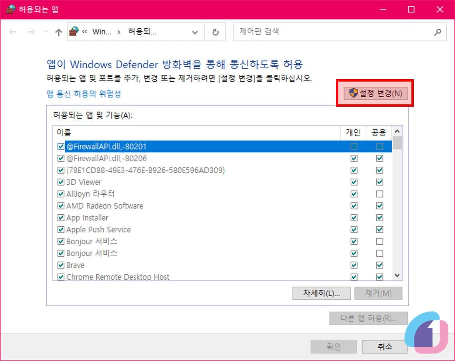The height and width of the screenshot is (361, 455).
Task: Click the firewall icon in title bar
Action: [10, 9]
